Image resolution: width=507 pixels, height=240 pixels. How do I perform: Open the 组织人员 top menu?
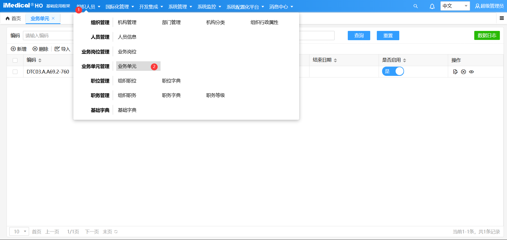(x=88, y=7)
